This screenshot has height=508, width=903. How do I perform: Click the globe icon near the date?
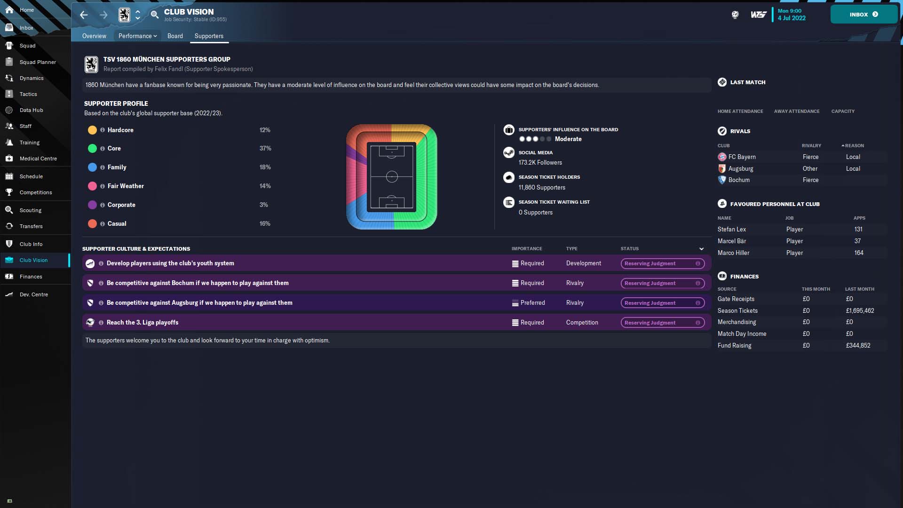[x=735, y=15]
